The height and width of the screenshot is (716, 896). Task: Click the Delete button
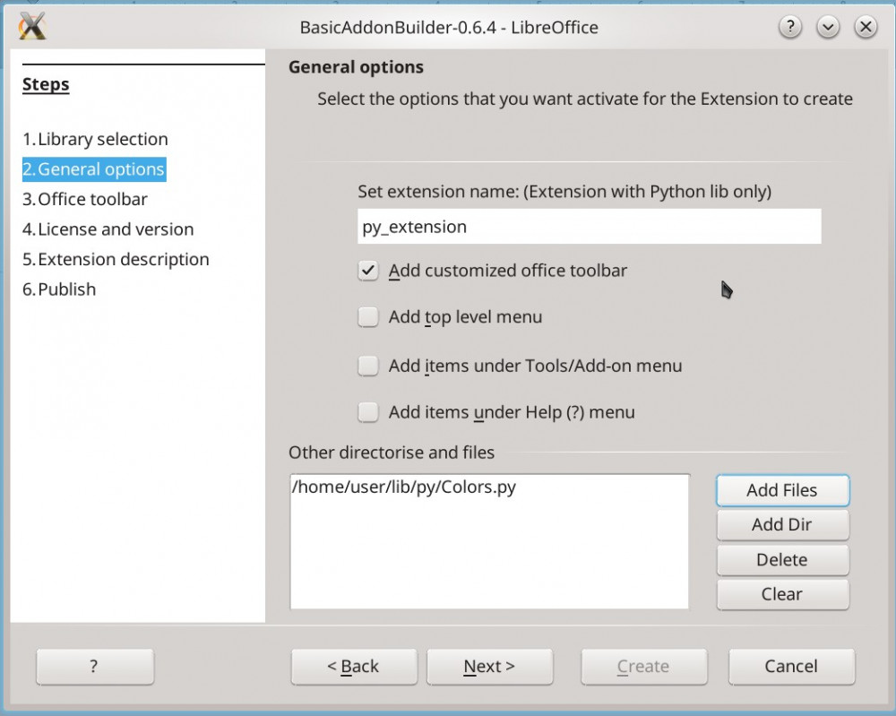coord(782,559)
